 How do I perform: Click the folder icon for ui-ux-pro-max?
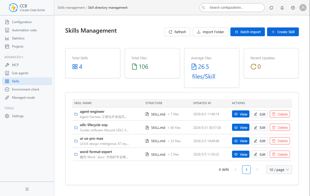click(76, 141)
